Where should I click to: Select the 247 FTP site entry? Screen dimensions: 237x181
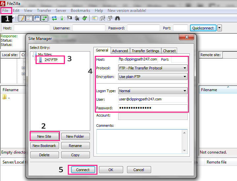[51, 60]
